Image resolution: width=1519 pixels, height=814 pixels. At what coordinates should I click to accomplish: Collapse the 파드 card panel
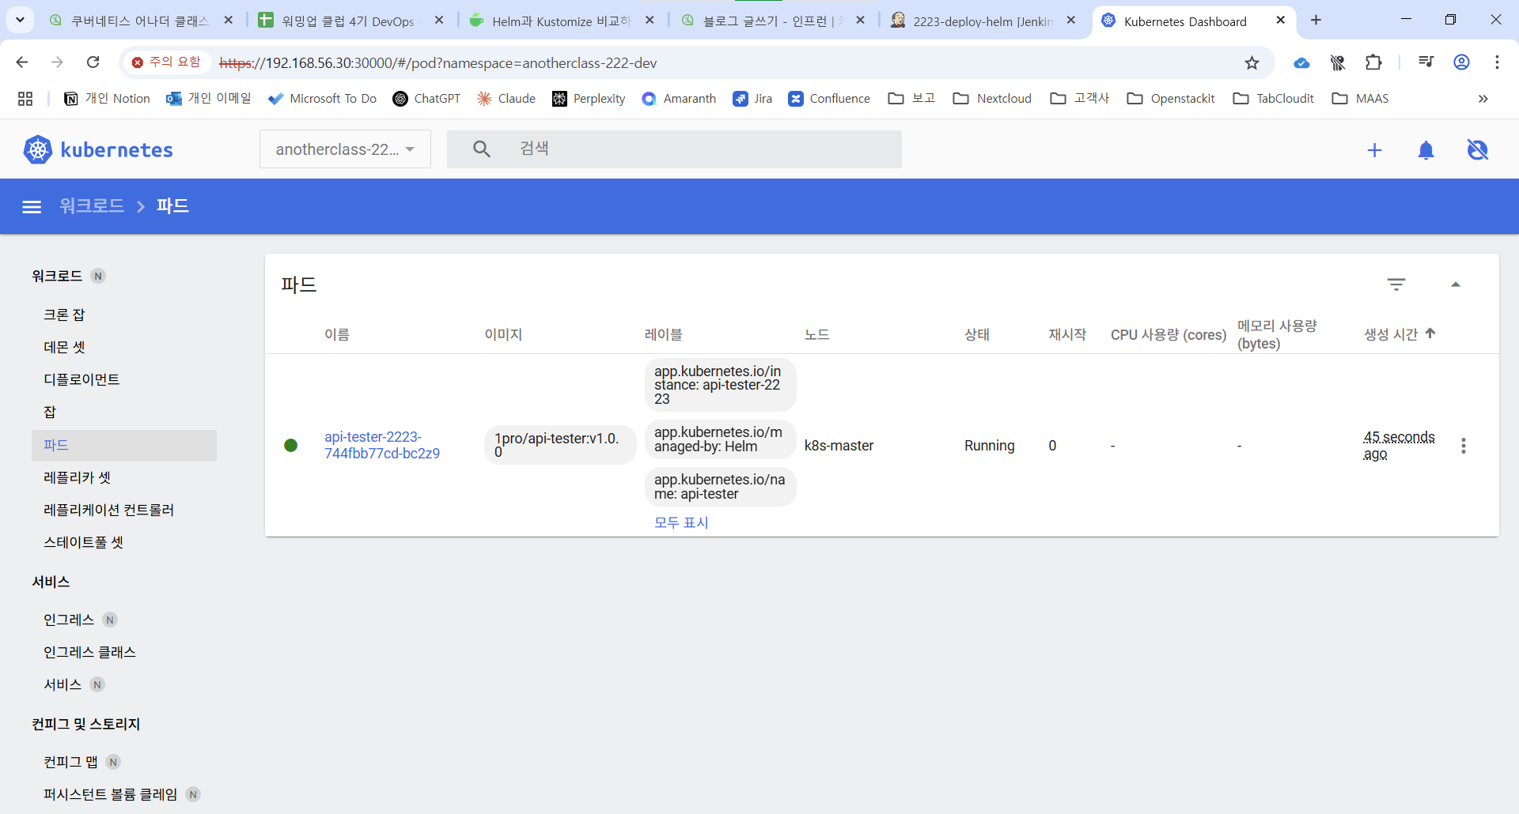(1456, 285)
